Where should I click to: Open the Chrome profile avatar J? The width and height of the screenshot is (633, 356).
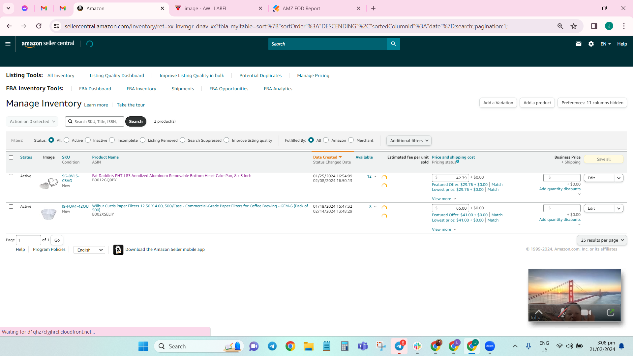click(609, 26)
